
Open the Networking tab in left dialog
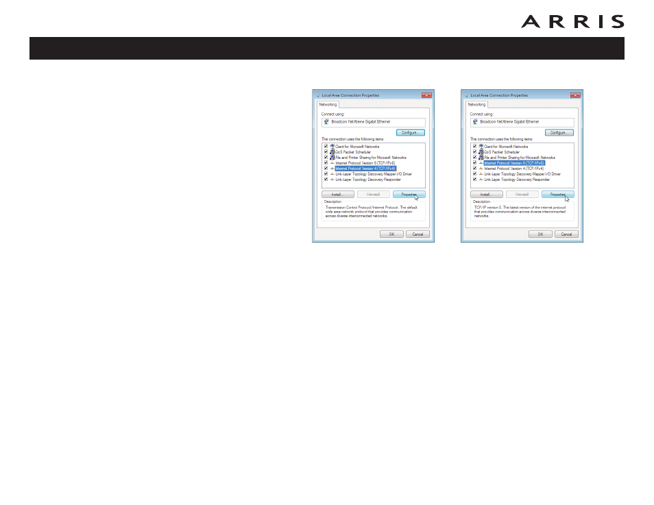pos(328,105)
